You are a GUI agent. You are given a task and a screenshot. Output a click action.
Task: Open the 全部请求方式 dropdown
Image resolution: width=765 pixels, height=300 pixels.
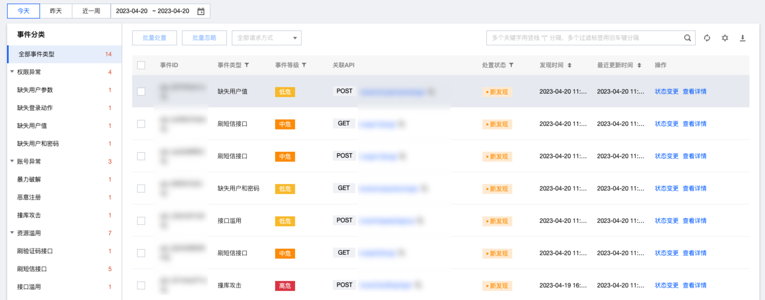point(267,38)
